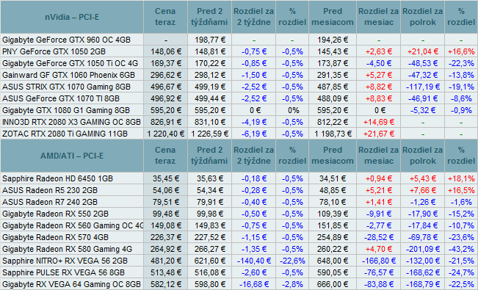Click the top Pred mesiacom column header
Screen dimensions: 478x290
point(333,17)
